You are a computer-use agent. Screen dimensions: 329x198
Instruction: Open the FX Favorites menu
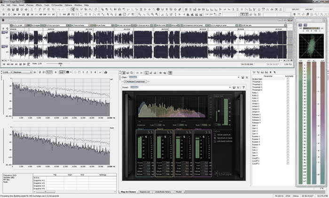(57, 5)
